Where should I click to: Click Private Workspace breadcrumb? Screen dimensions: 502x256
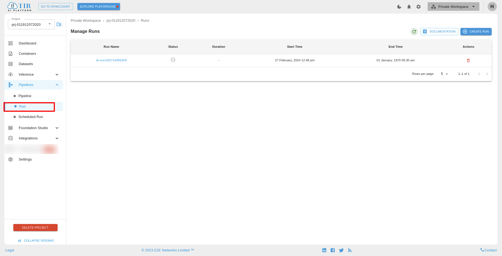pos(86,21)
